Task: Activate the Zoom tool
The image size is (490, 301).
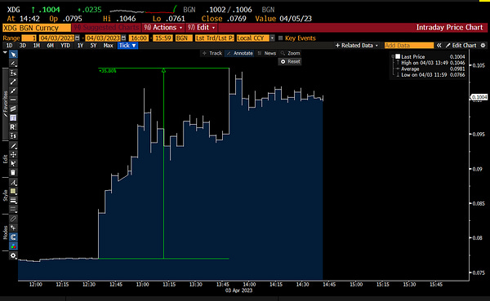Action: 290,53
